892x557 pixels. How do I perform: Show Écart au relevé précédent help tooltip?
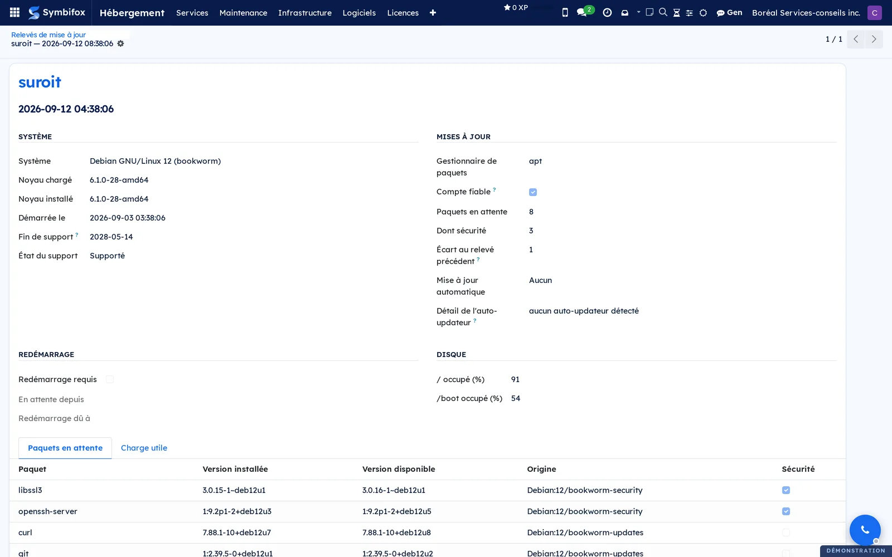(x=478, y=259)
